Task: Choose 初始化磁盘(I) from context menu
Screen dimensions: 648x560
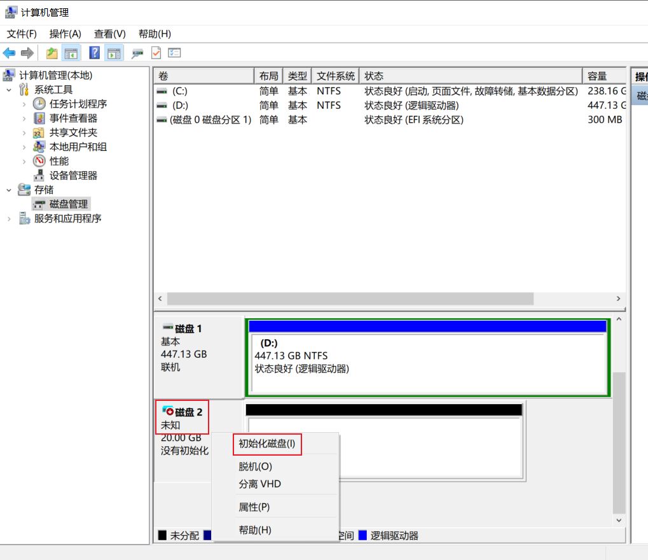Action: tap(267, 444)
